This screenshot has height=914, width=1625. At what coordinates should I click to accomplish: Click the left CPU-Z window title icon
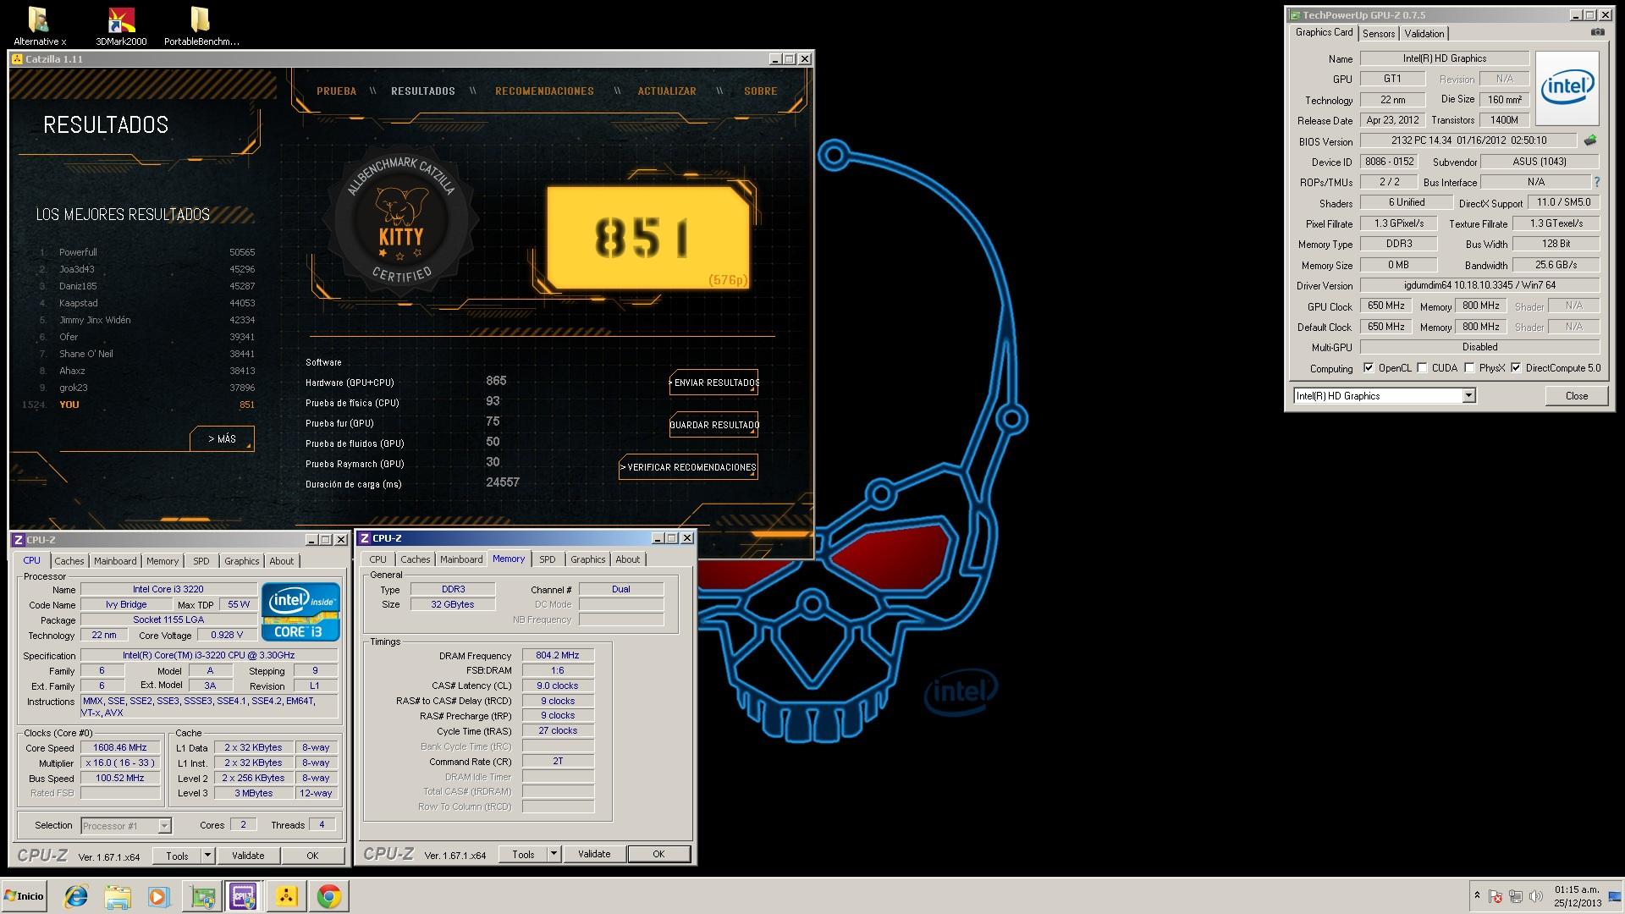click(18, 540)
